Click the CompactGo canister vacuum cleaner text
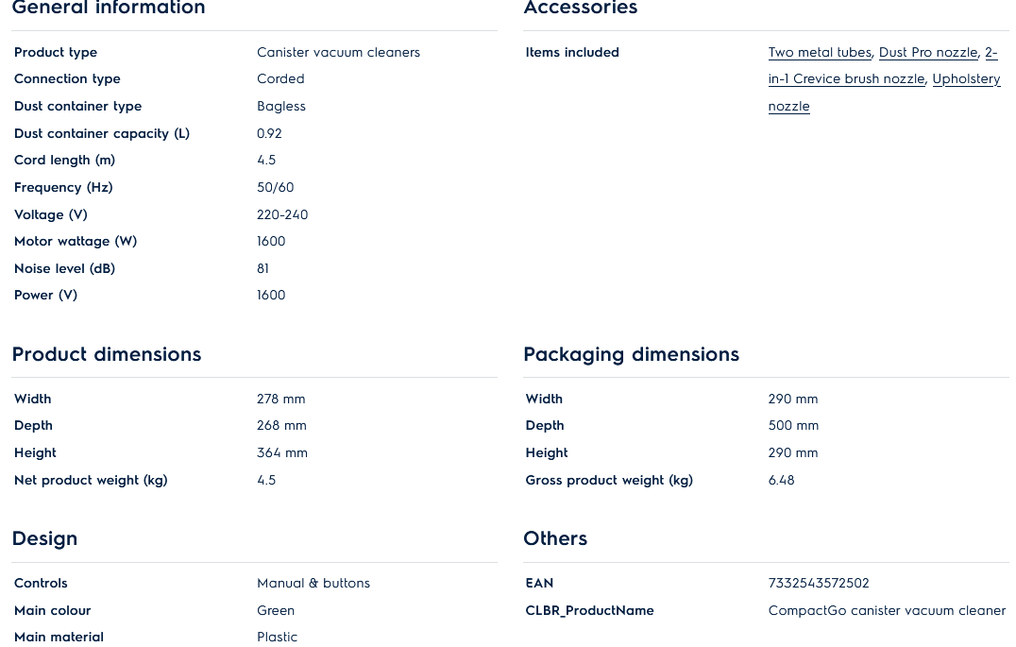Screen dimensions: 1016x647 (x=887, y=611)
